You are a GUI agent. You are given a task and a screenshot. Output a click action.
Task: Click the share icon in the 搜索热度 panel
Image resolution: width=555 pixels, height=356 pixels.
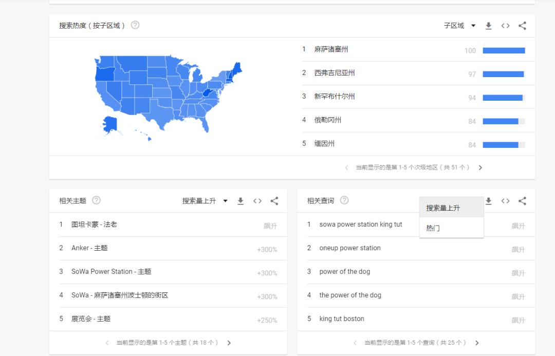(x=522, y=25)
